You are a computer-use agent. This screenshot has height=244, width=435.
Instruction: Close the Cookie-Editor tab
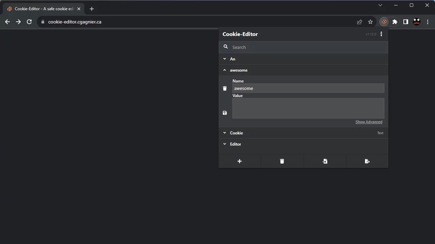(79, 9)
